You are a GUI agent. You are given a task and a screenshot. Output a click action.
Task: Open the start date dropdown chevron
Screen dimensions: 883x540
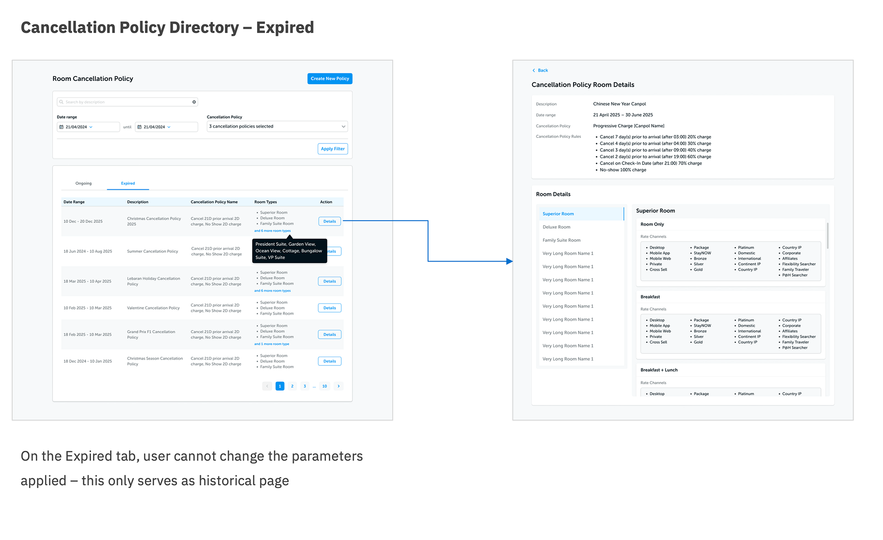click(91, 127)
